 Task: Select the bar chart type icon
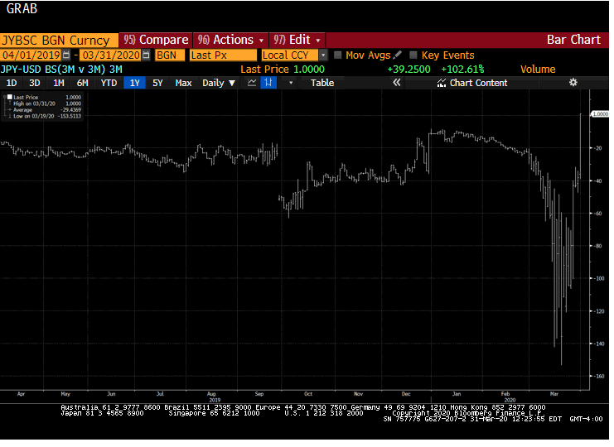pyautogui.click(x=268, y=83)
